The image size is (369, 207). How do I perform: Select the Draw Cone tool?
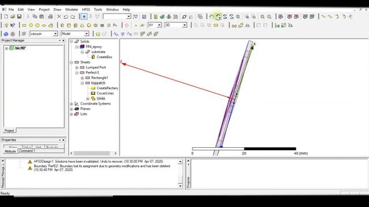pos(82,25)
